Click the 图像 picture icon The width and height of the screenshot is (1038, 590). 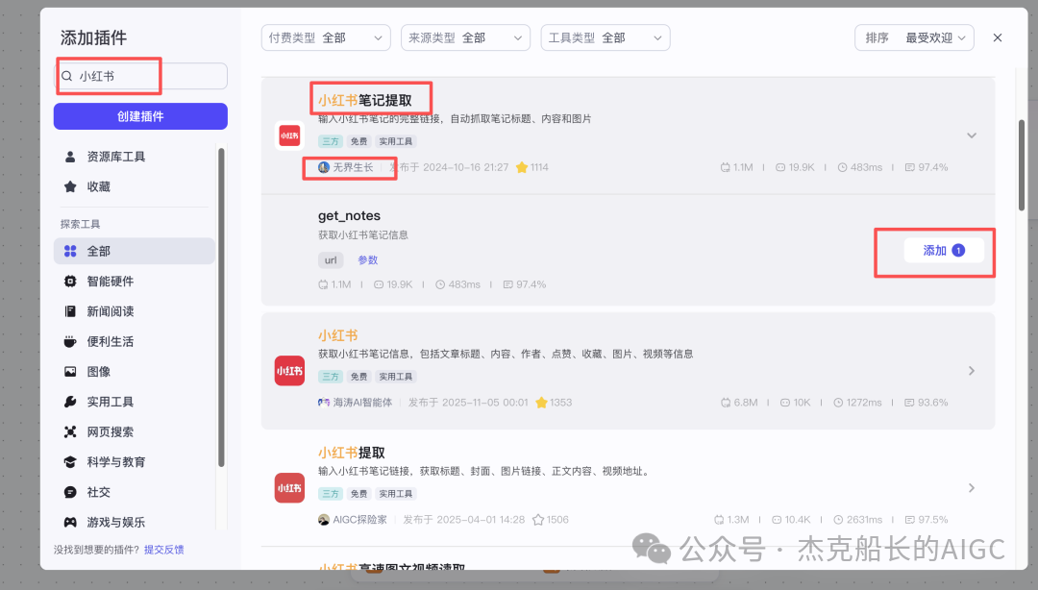70,372
